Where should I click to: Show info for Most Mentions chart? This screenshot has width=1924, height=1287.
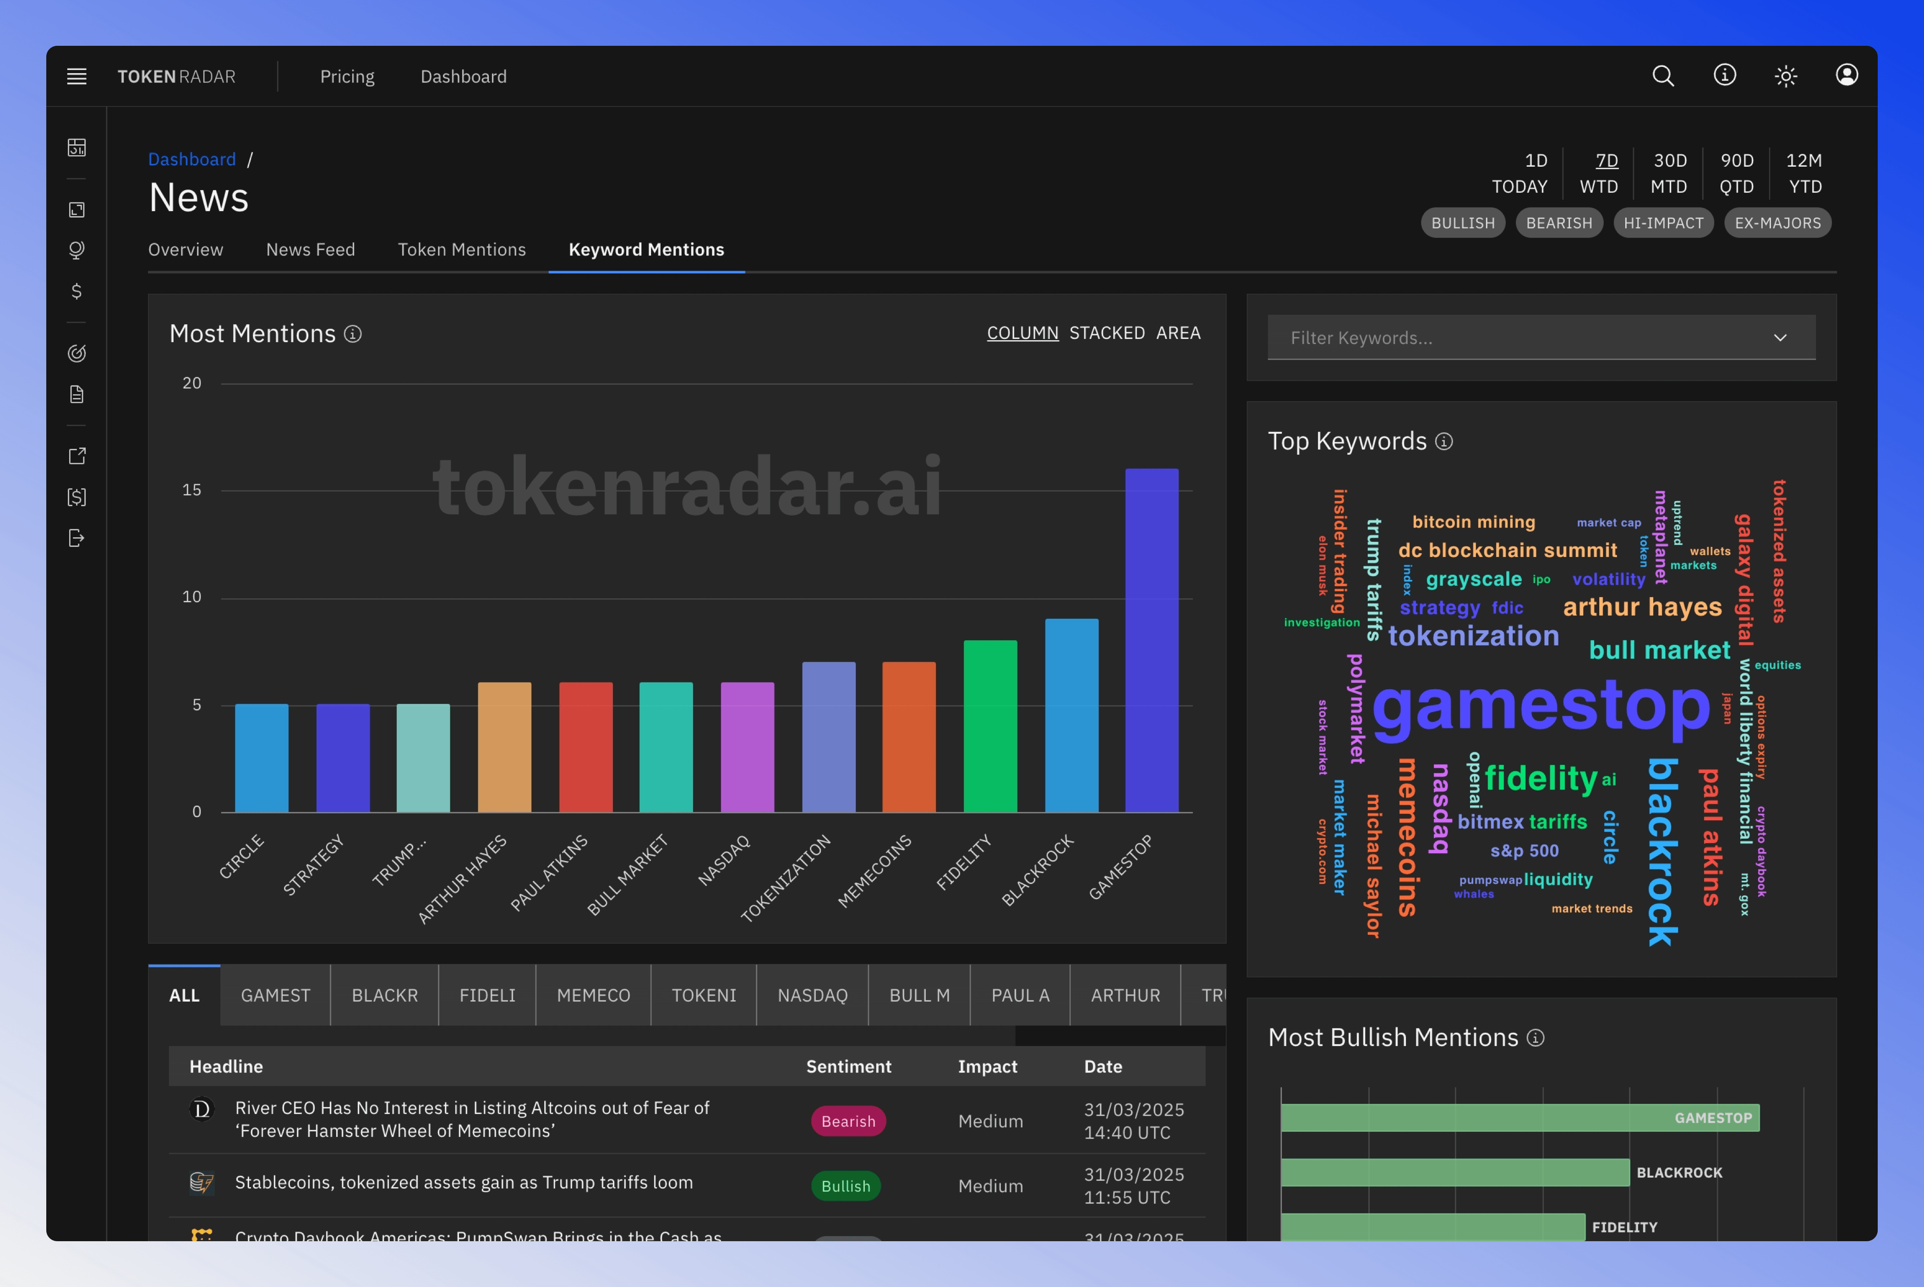(x=353, y=334)
